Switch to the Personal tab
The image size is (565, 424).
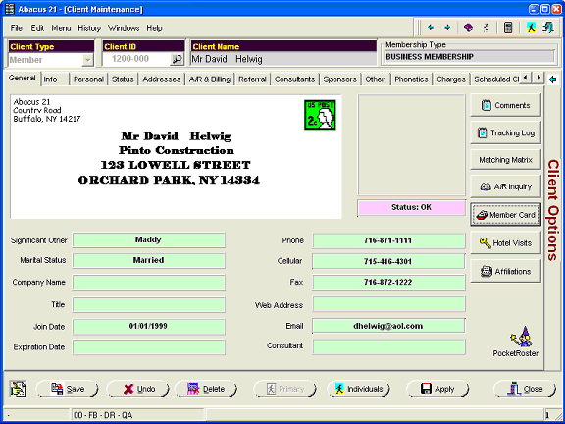pyautogui.click(x=88, y=79)
